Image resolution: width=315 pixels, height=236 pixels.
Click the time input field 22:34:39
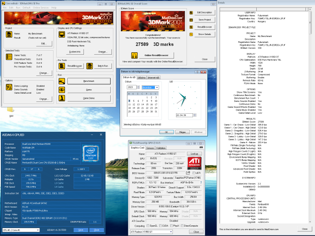[184, 115]
